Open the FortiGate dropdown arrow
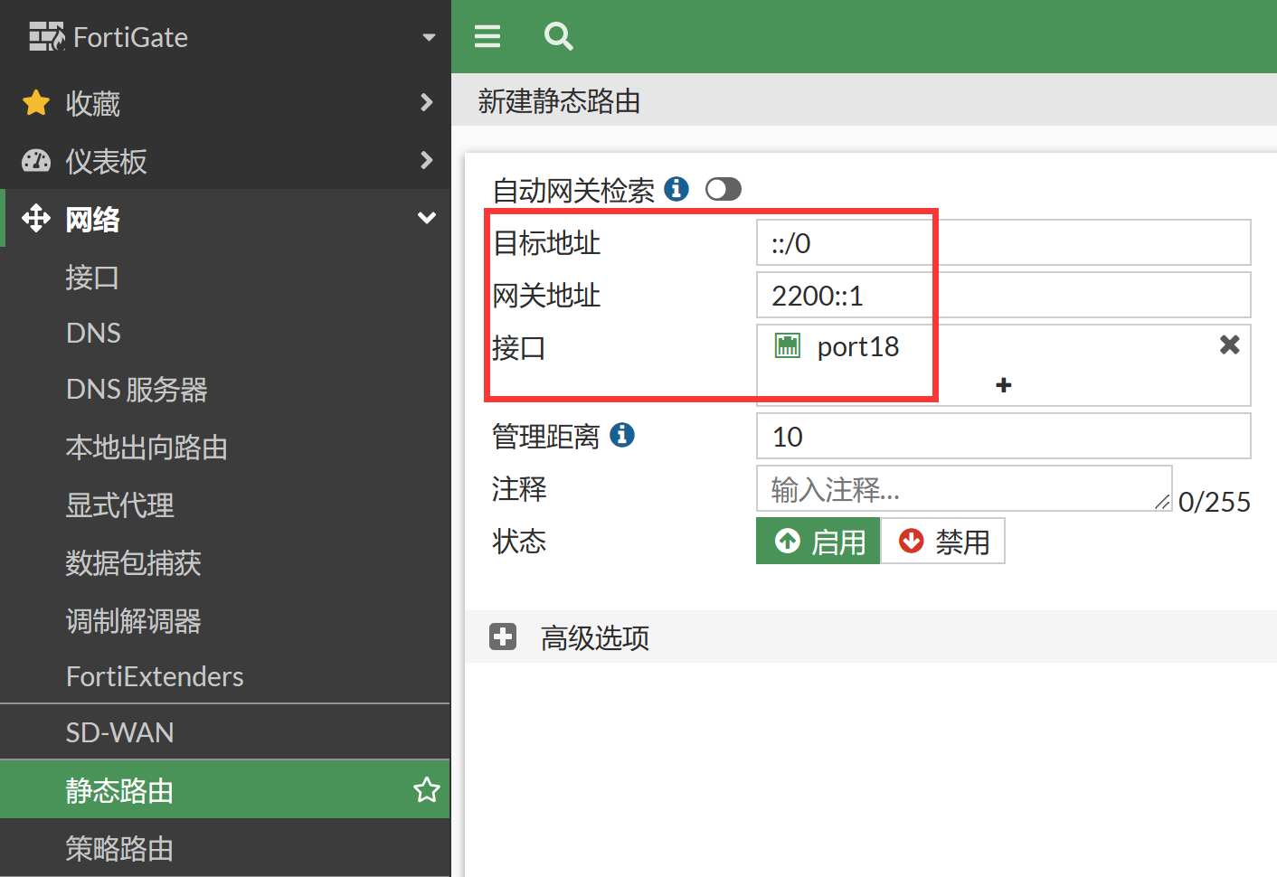This screenshot has width=1277, height=877. point(429,37)
